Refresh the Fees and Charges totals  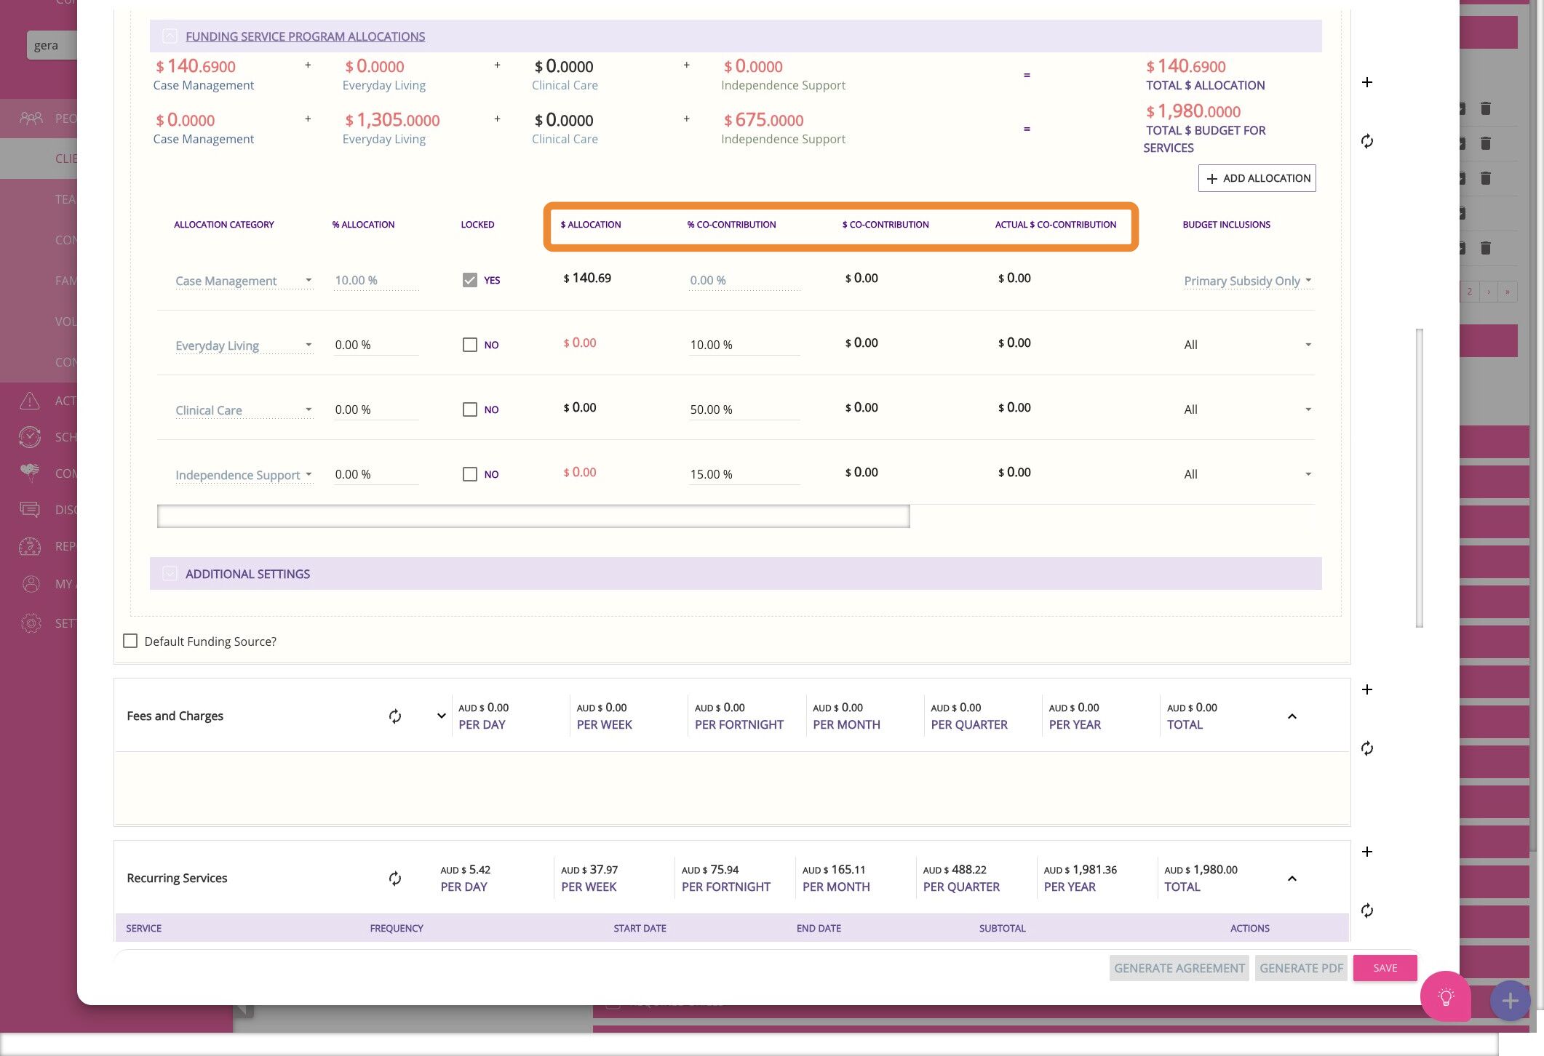tap(395, 716)
